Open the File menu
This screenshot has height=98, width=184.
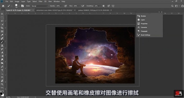(7, 1)
